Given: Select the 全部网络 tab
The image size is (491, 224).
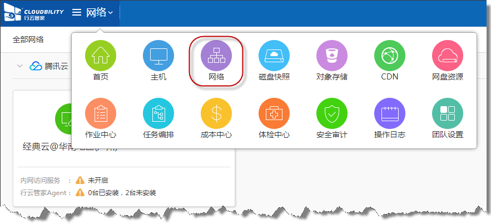Looking at the screenshot, I should [x=28, y=39].
